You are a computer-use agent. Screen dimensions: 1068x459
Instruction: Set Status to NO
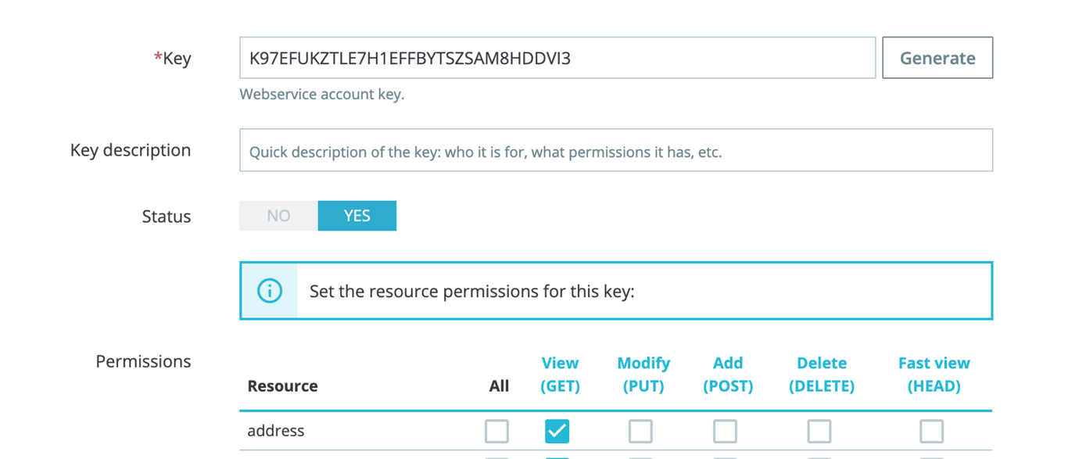tap(278, 216)
